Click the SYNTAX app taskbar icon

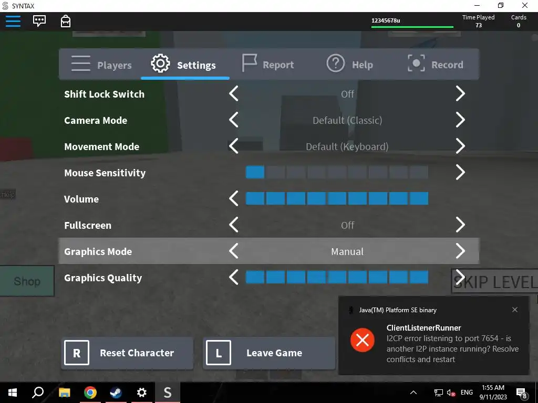point(168,393)
